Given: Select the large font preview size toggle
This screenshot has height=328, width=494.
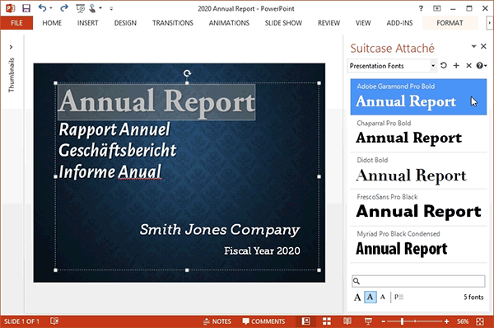Looking at the screenshot, I should 357,297.
